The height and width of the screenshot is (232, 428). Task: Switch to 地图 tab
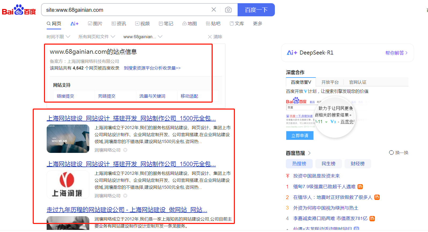190,24
